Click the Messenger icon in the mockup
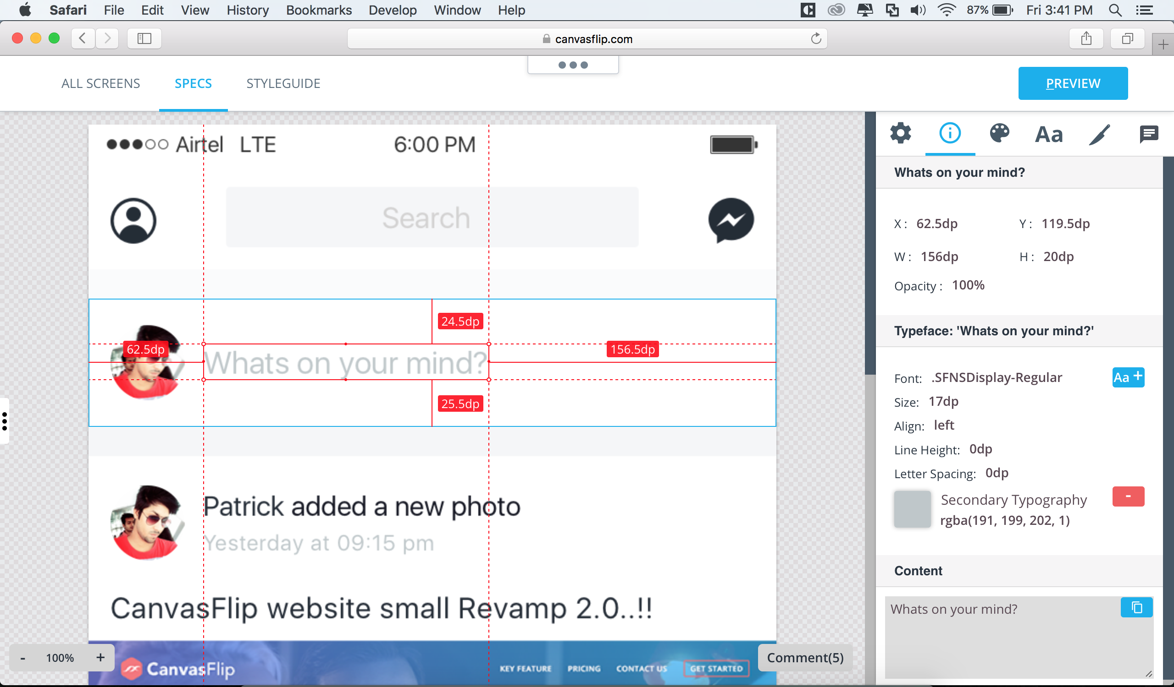Viewport: 1174px width, 687px height. pos(731,220)
